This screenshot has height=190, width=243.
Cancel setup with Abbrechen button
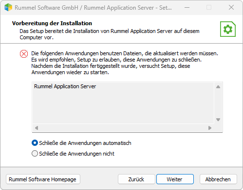[x=218, y=179]
